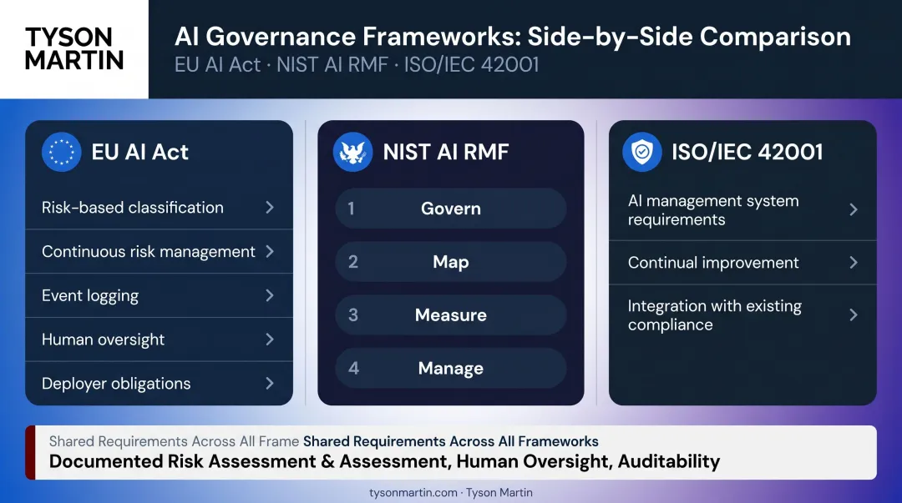Click the ISO/IEC 42001 card heading
The image size is (902, 503).
(747, 153)
